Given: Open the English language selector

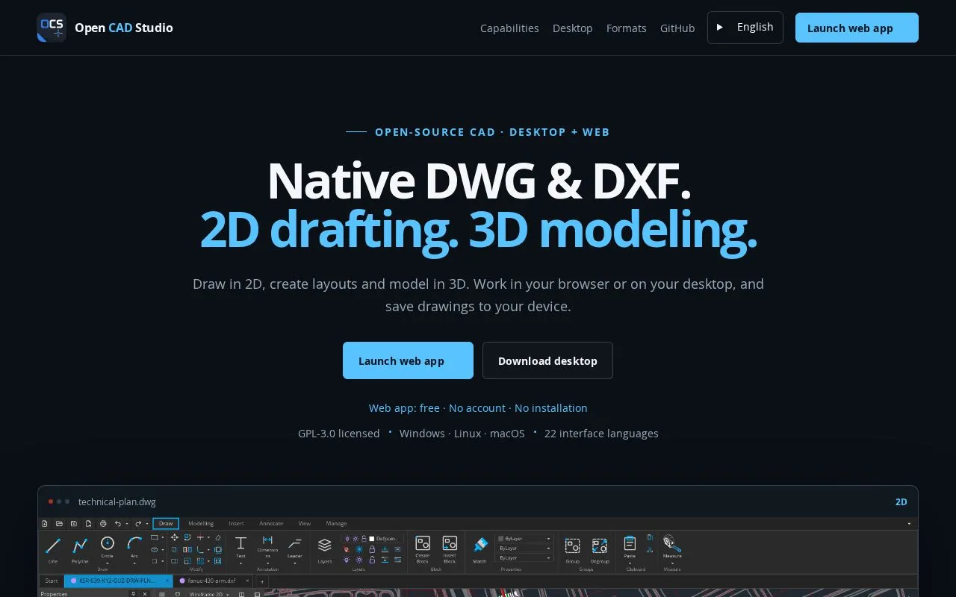Looking at the screenshot, I should click(745, 28).
